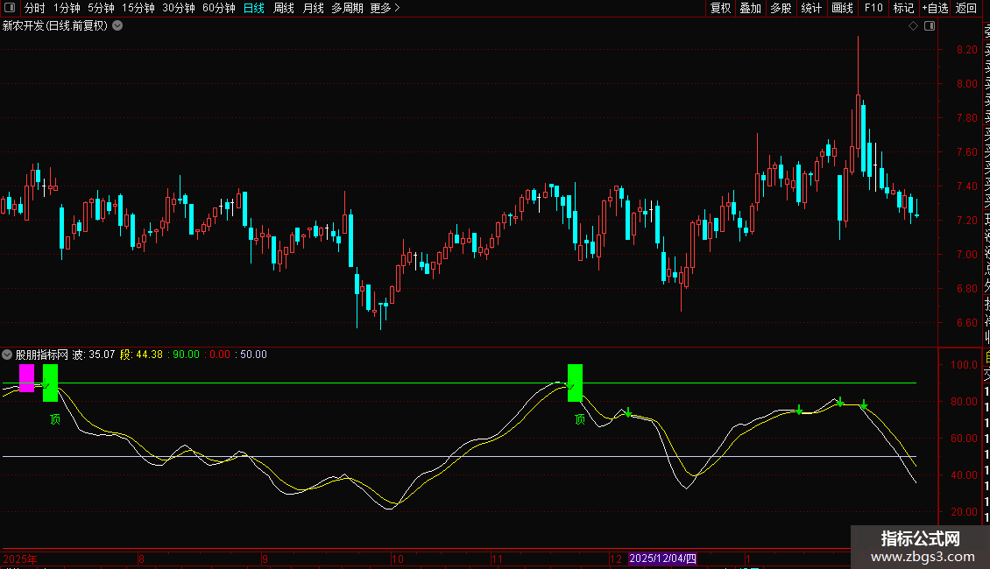Click the 波: 35.07 indicator value
Viewport: 990px width, 569px height.
pos(94,355)
